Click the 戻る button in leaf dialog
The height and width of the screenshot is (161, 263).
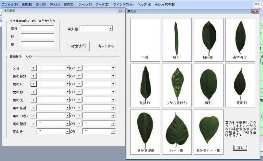point(240,148)
